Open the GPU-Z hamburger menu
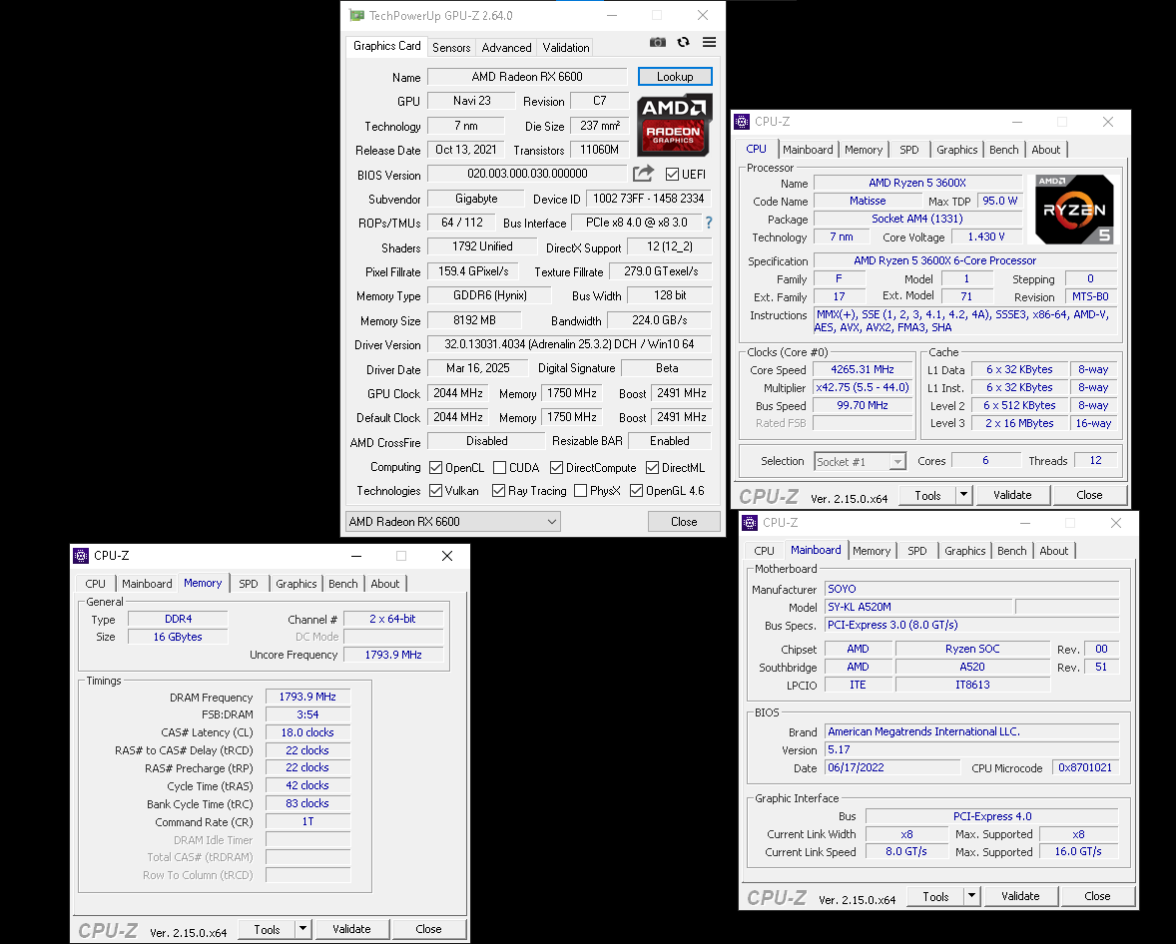Image resolution: width=1176 pixels, height=944 pixels. (709, 43)
